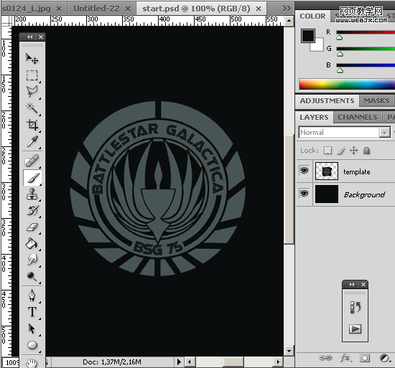The image size is (395, 368).
Task: Switch to the Channels tab
Action: [x=358, y=118]
